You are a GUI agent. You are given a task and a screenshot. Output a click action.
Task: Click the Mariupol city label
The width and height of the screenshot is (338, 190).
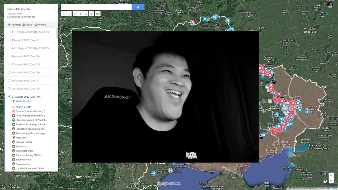point(283,144)
